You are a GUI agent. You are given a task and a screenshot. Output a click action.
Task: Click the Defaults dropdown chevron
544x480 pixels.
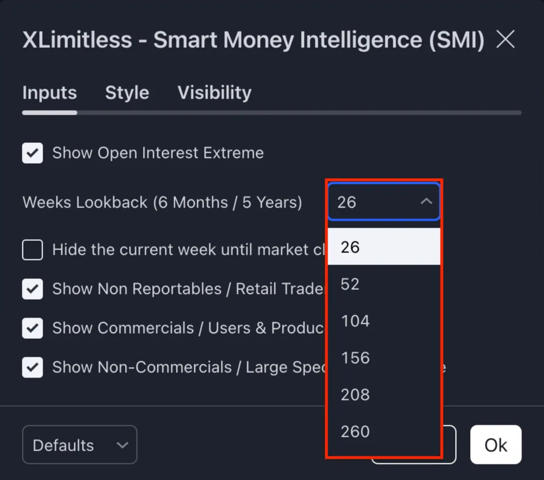click(122, 445)
